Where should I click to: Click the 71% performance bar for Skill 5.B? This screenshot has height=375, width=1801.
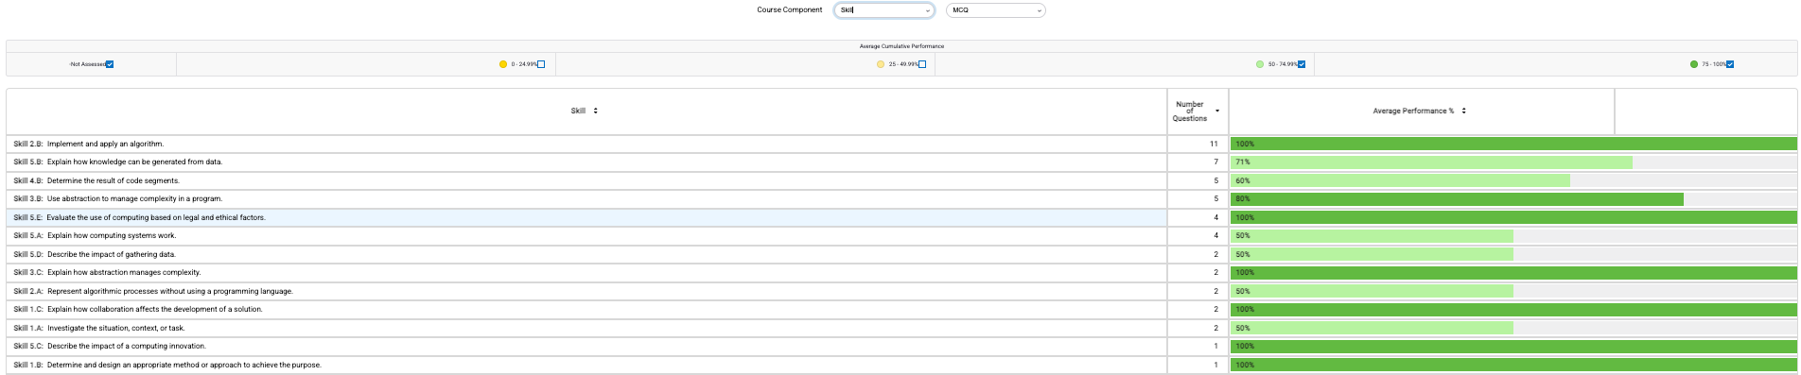click(1431, 162)
